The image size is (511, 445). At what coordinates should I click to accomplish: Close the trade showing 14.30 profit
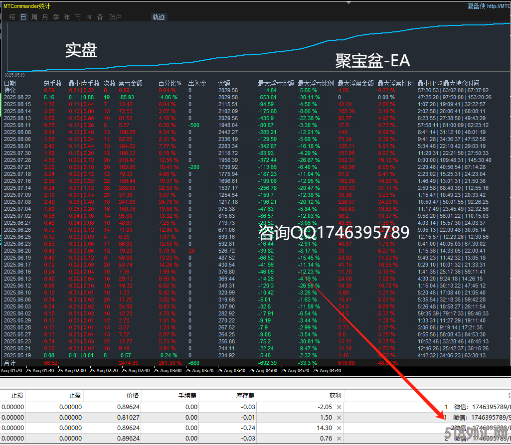[339, 428]
